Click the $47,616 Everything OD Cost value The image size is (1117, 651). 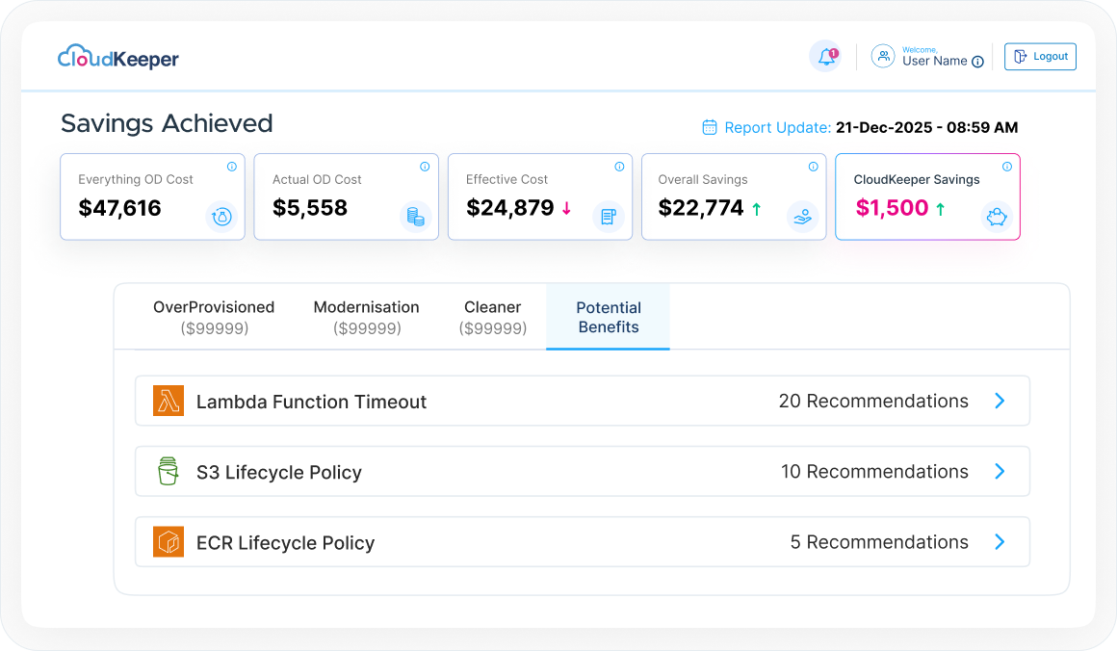pos(119,208)
